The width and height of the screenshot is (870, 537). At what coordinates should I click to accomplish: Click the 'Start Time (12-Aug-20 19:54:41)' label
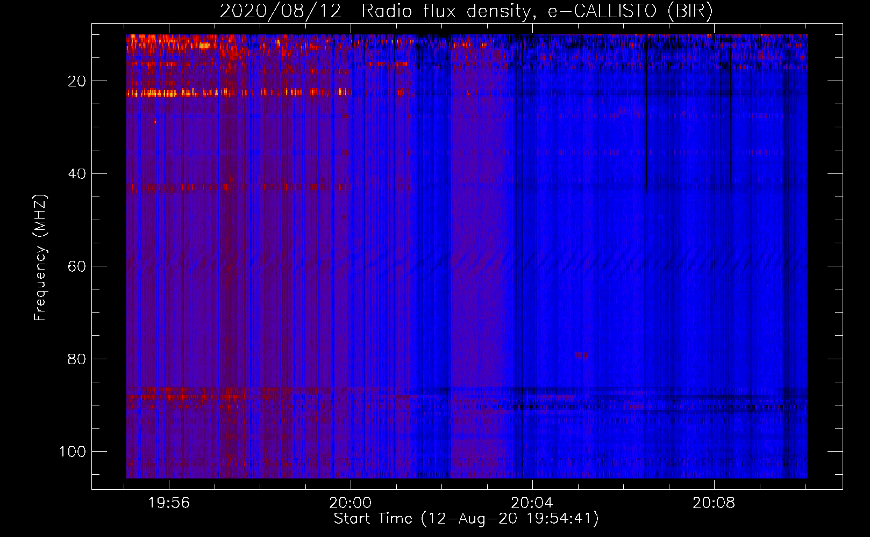(466, 519)
